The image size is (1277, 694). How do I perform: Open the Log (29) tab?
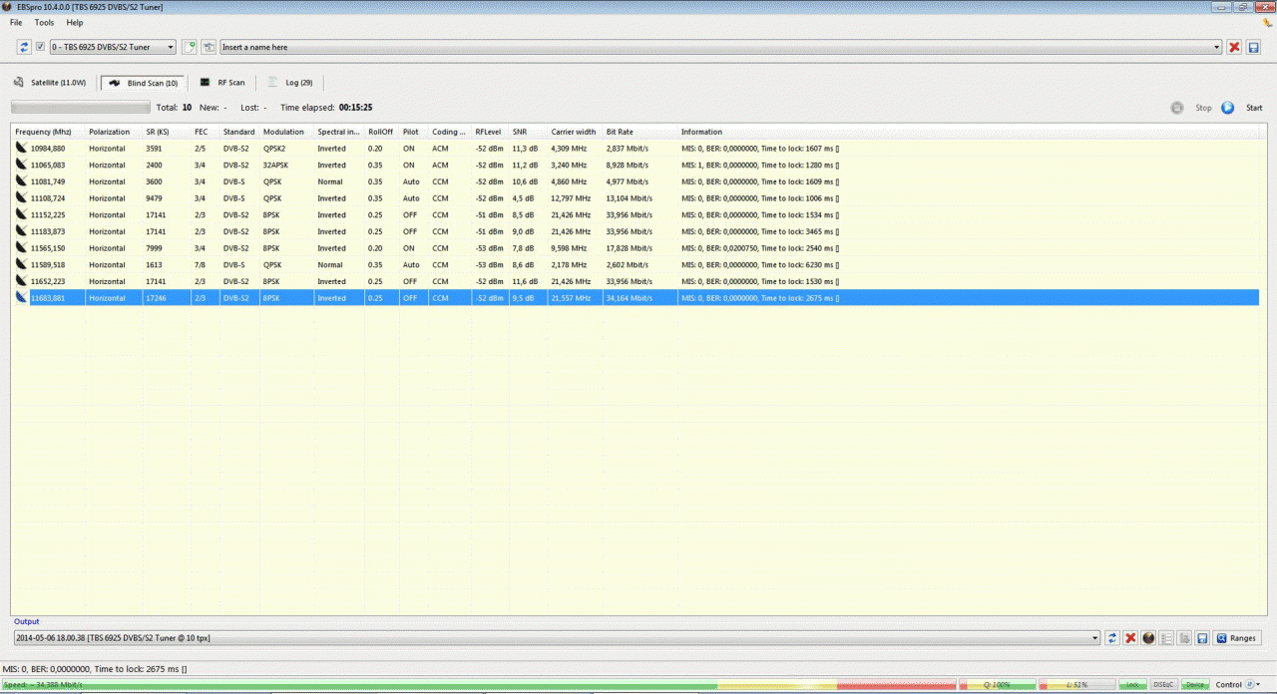290,83
